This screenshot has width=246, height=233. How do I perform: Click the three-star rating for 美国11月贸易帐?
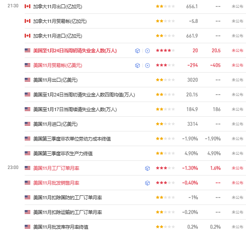(165, 65)
